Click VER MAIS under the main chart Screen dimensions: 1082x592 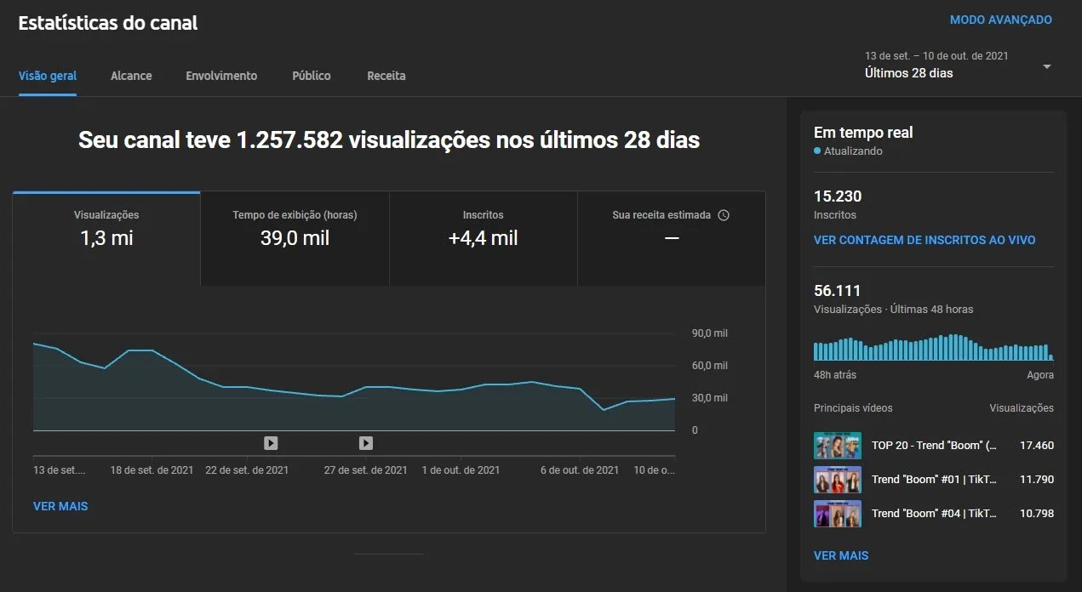[60, 506]
